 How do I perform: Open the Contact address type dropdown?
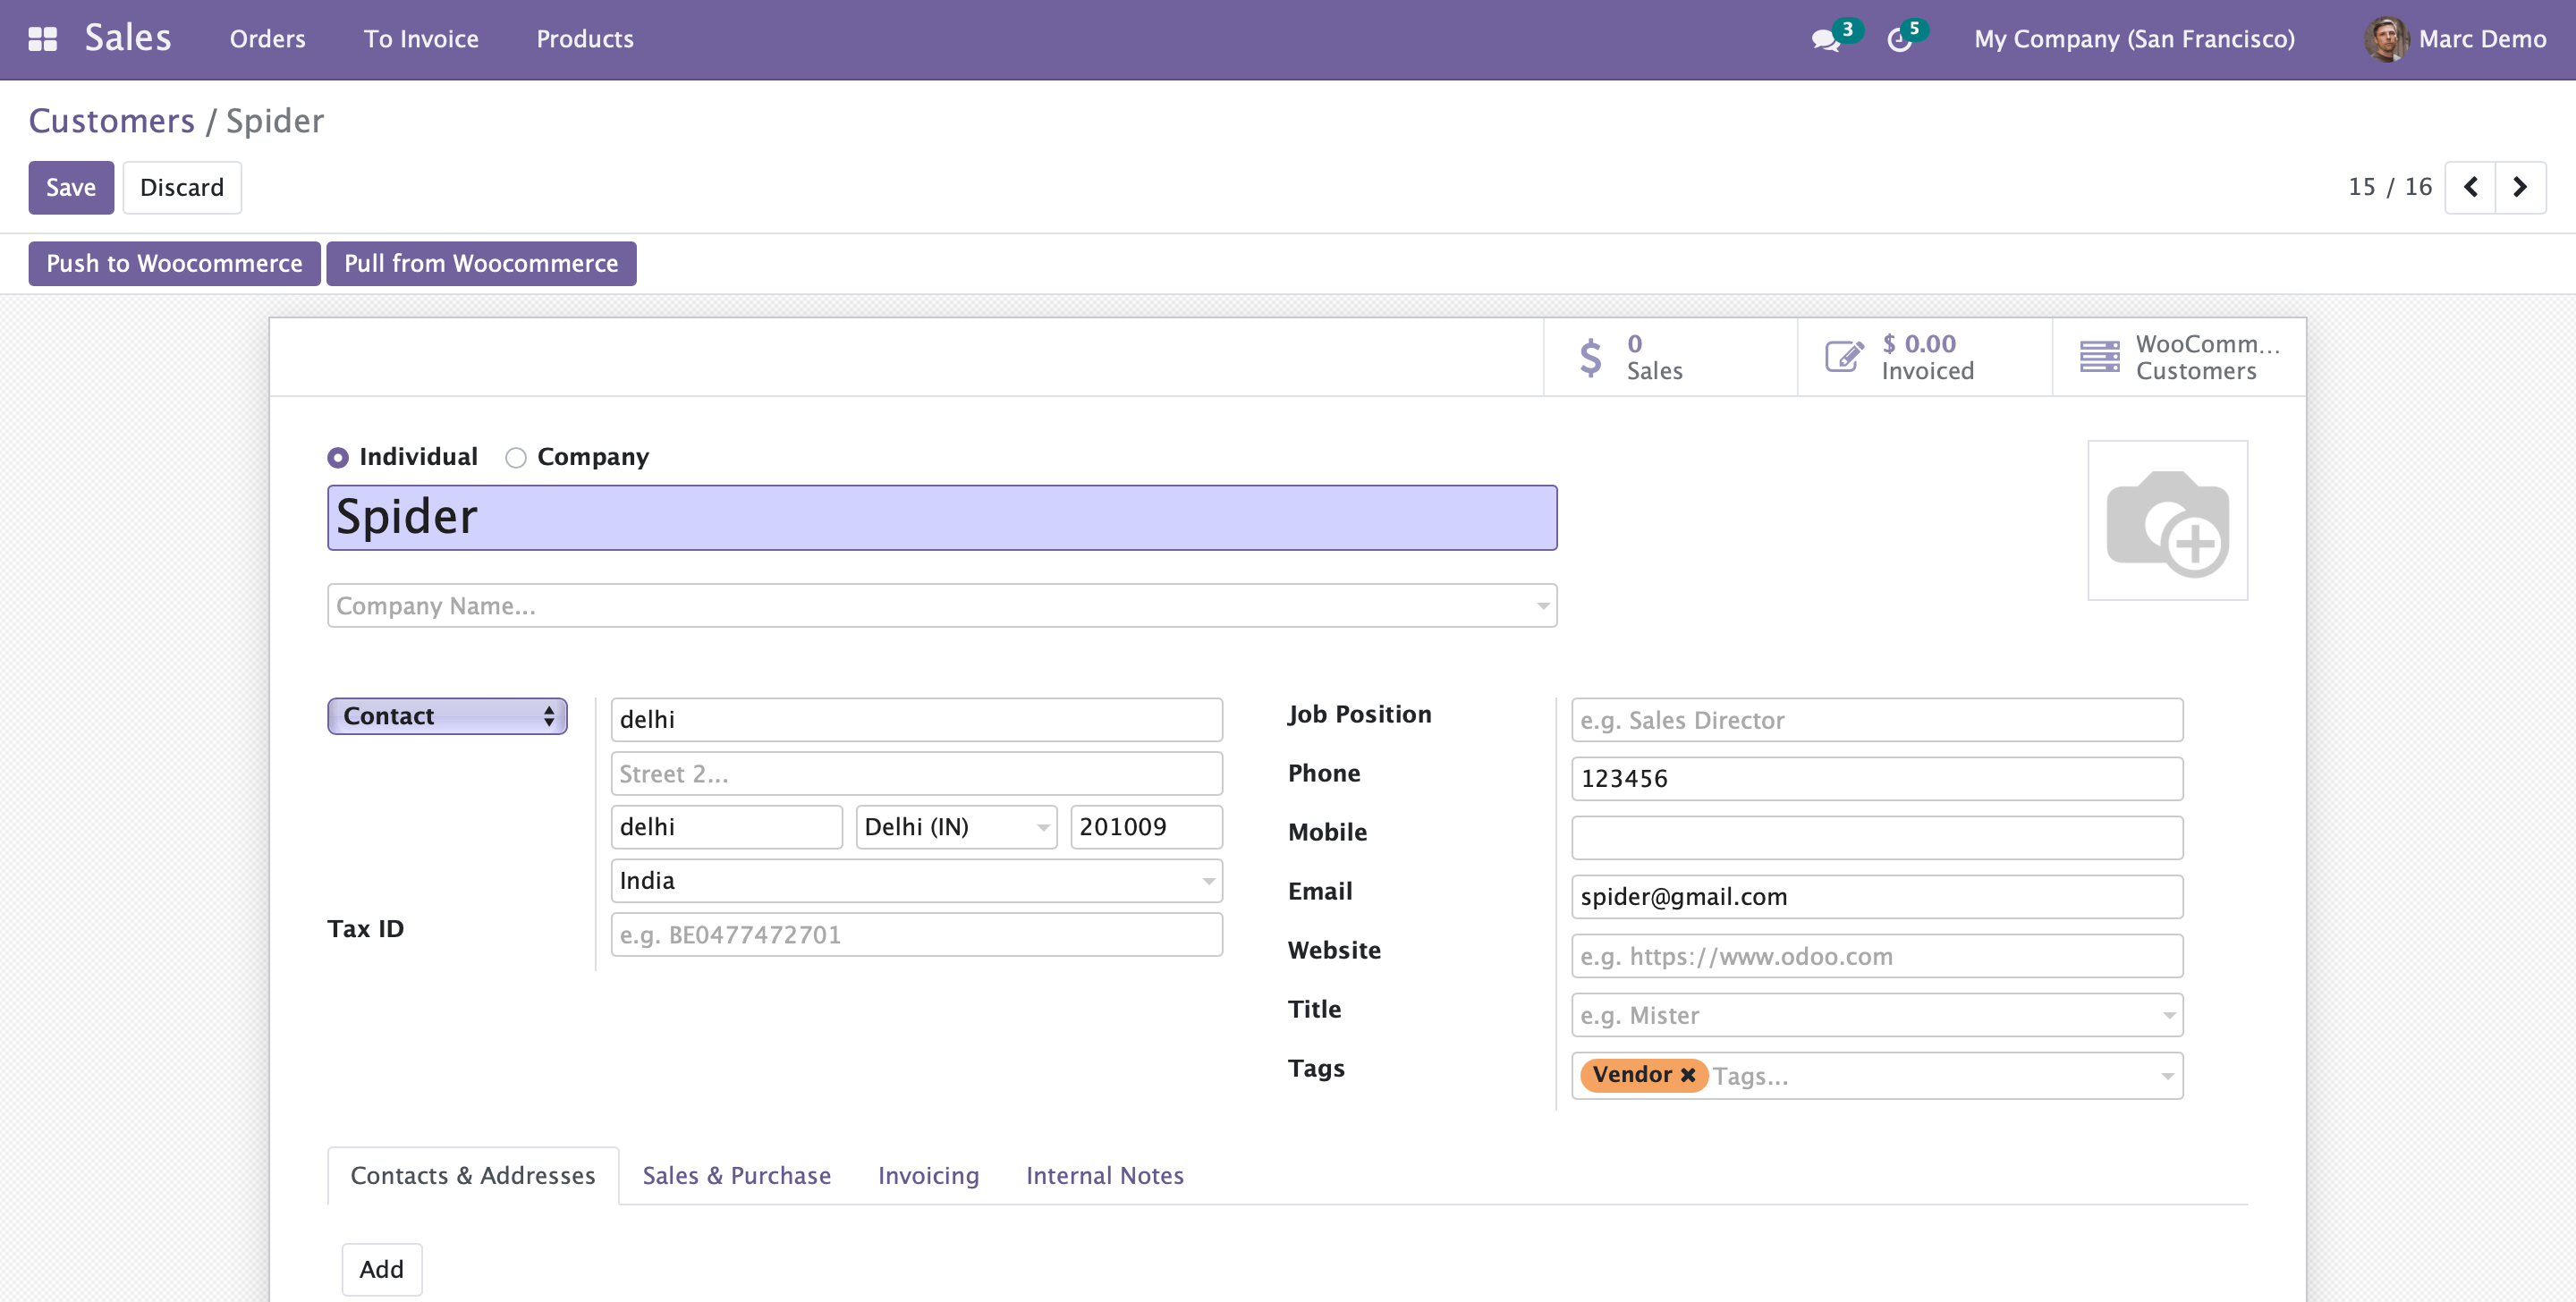pyautogui.click(x=447, y=716)
